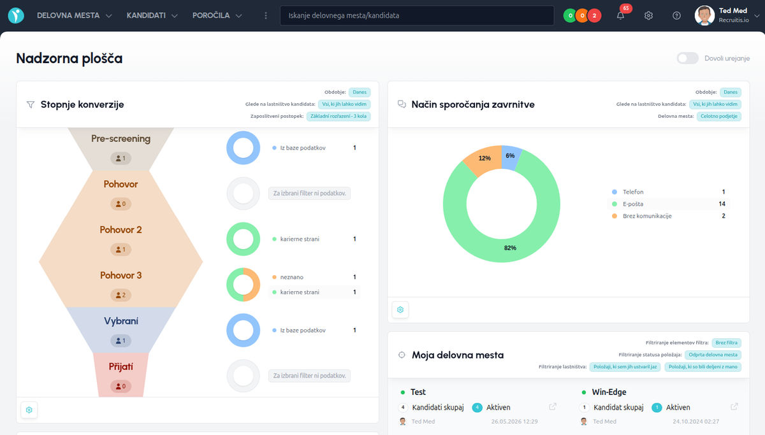The height and width of the screenshot is (435, 765).
Task: Click the Pre-screening donut chart
Action: point(243,148)
